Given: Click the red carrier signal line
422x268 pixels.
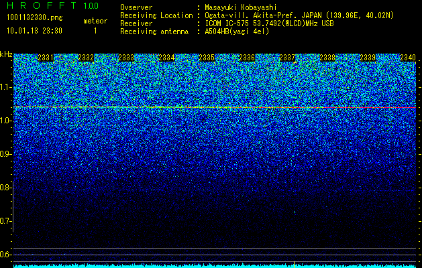Looking at the screenshot, I should coord(215,107).
